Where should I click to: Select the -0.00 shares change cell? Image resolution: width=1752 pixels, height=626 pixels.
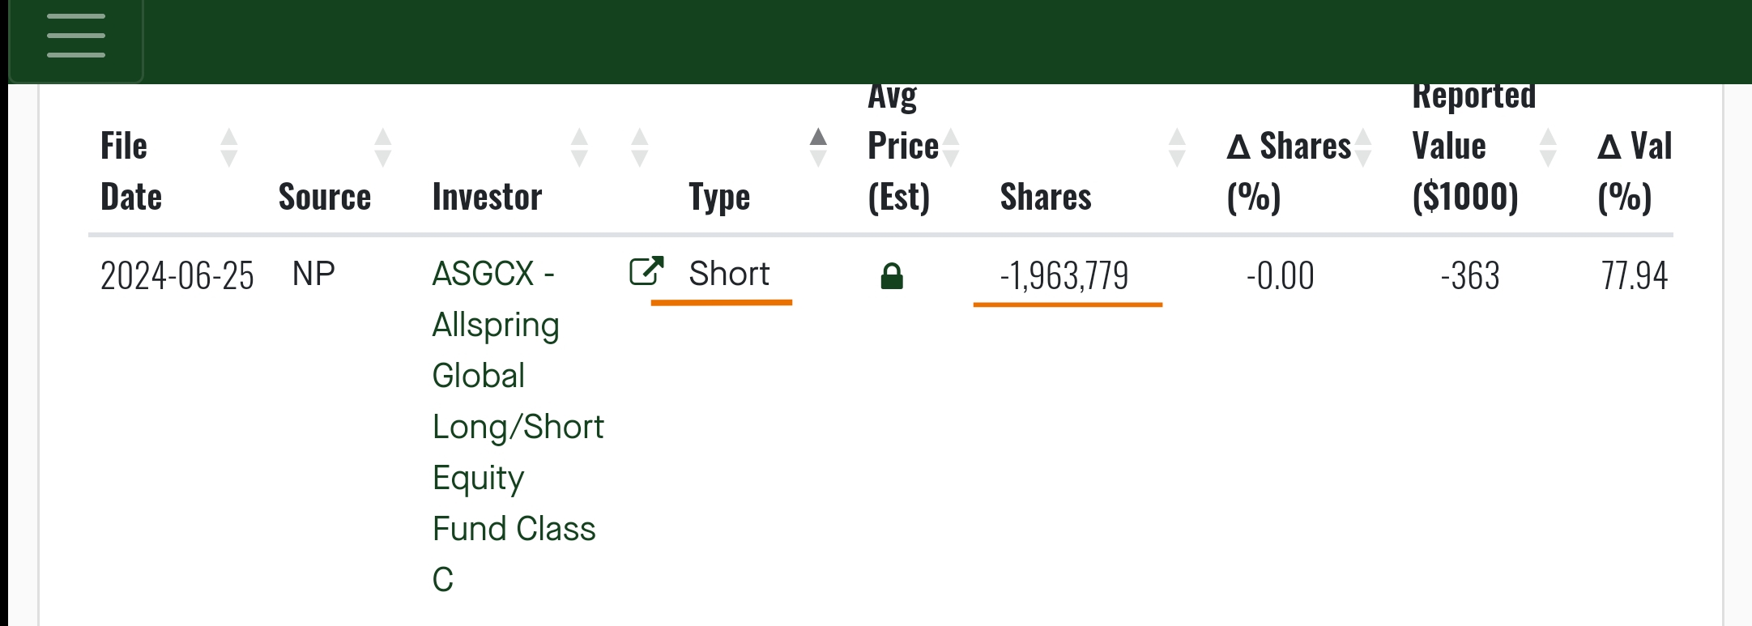(x=1280, y=276)
